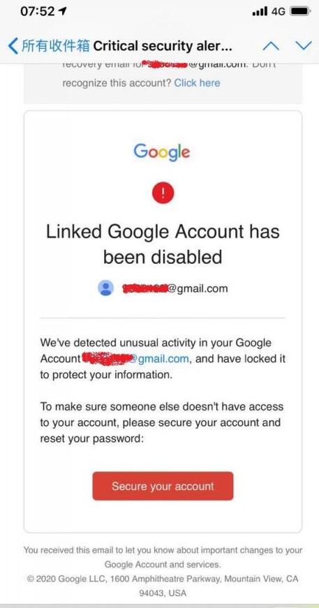This screenshot has width=319, height=608.
Task: Tap the cellular signal bars icon
Action: point(260,11)
